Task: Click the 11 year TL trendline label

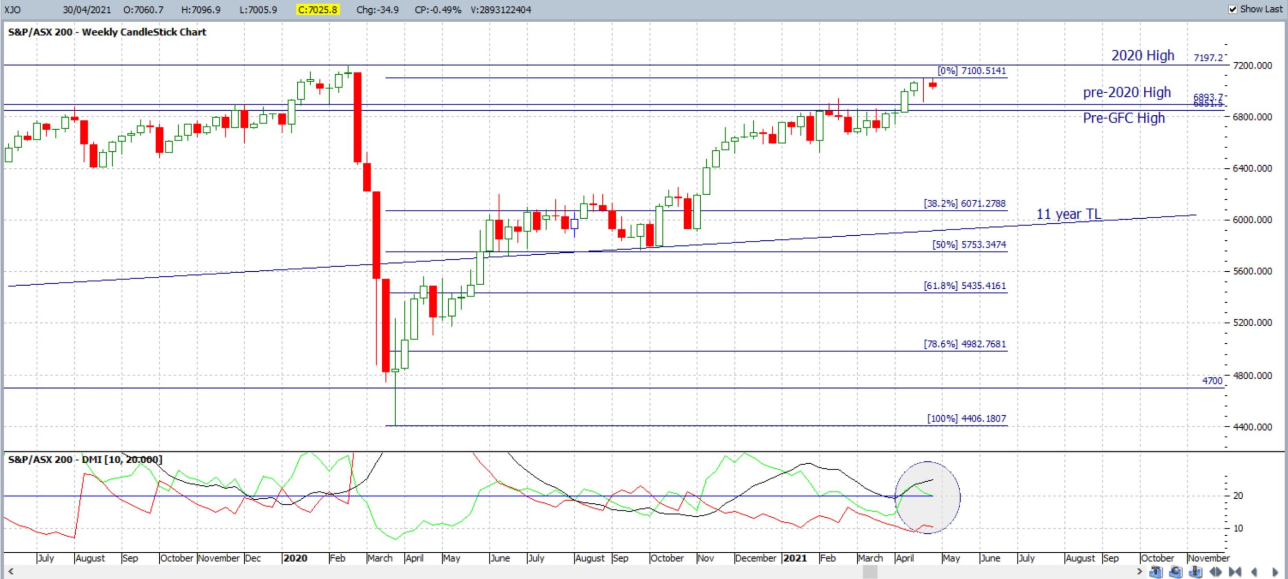Action: point(1069,214)
